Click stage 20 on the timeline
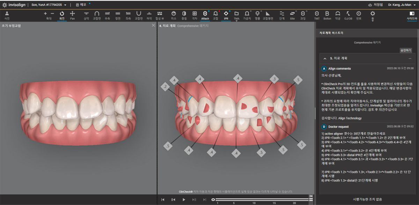 click(294, 203)
